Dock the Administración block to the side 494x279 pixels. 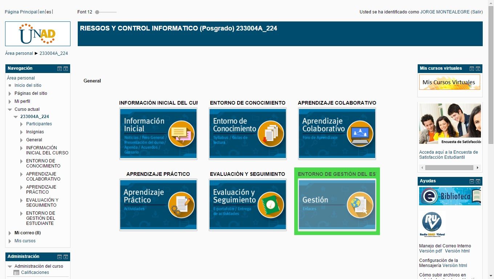66,257
